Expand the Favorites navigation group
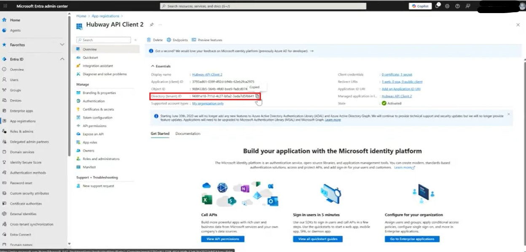The width and height of the screenshot is (526, 252). (62, 45)
